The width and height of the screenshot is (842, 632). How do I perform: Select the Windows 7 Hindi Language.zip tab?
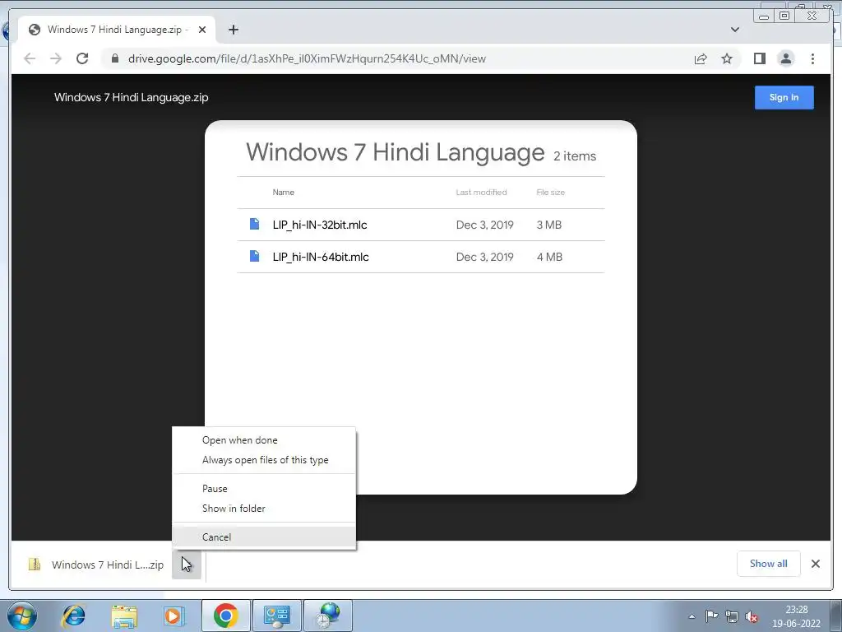(117, 30)
